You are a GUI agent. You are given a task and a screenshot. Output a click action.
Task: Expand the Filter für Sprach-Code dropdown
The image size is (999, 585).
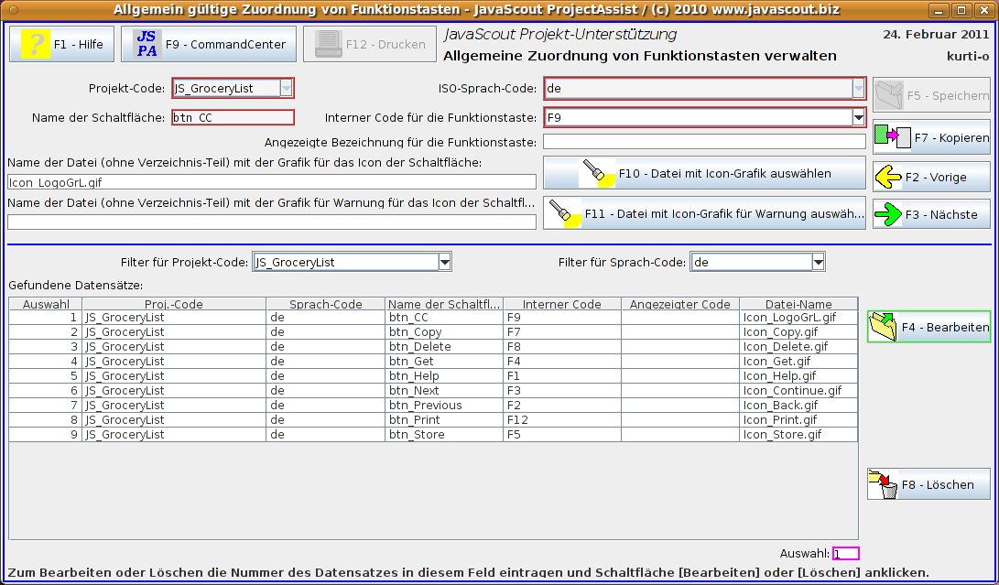818,263
